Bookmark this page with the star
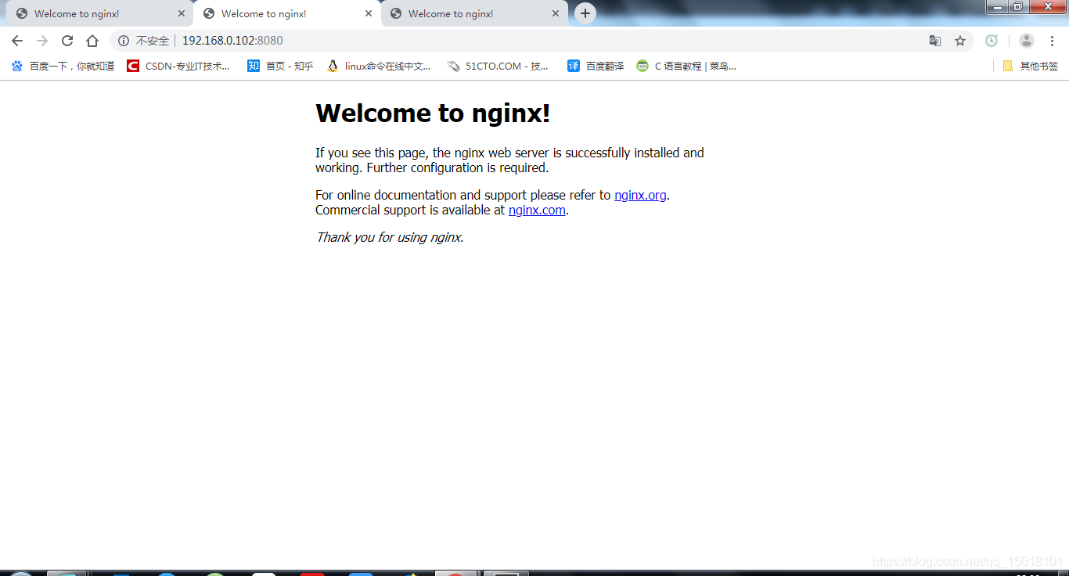 960,41
